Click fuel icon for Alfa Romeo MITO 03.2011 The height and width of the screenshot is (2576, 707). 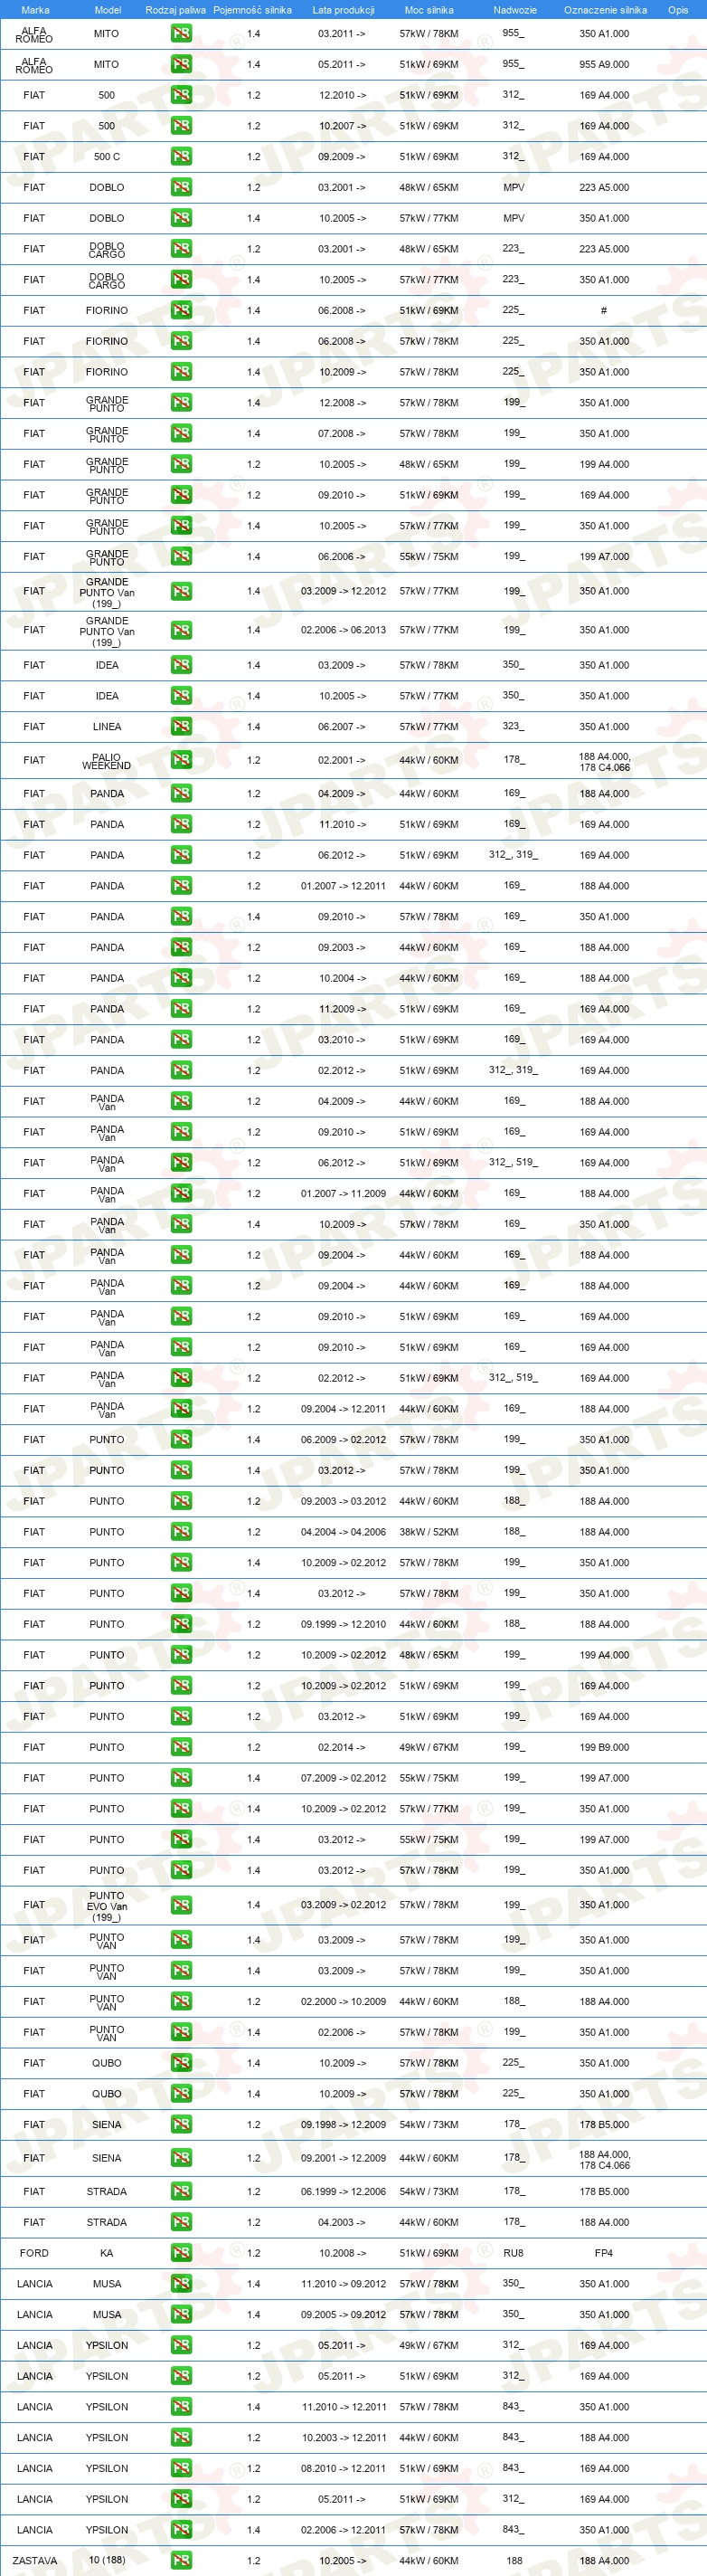181,34
